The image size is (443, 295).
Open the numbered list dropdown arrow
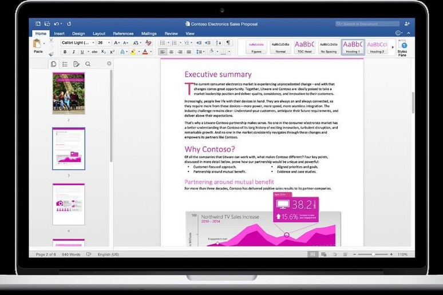point(180,43)
